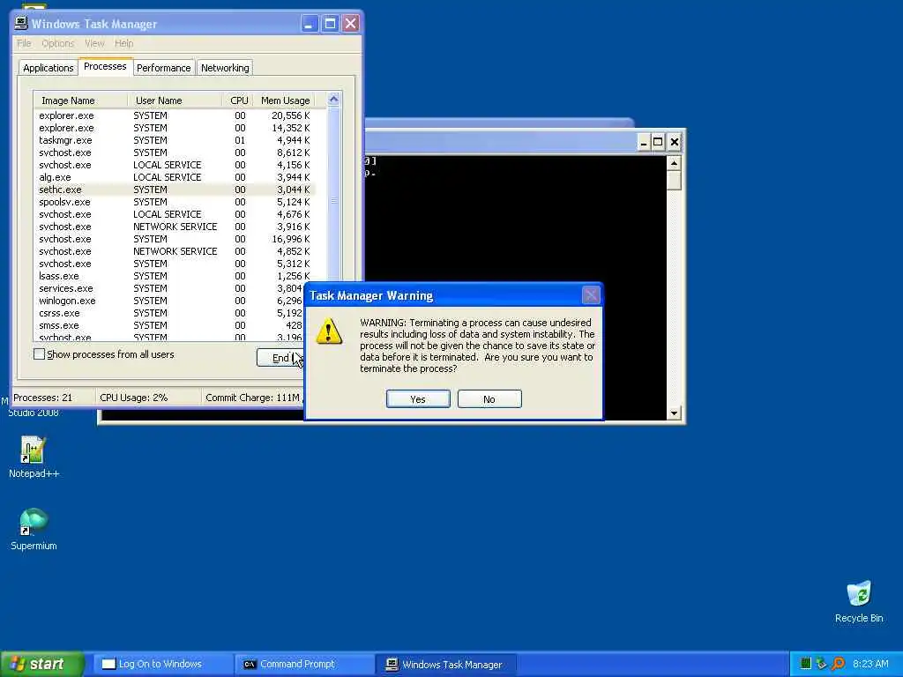Image resolution: width=903 pixels, height=677 pixels.
Task: Select the services.exe process row
Action: point(169,288)
